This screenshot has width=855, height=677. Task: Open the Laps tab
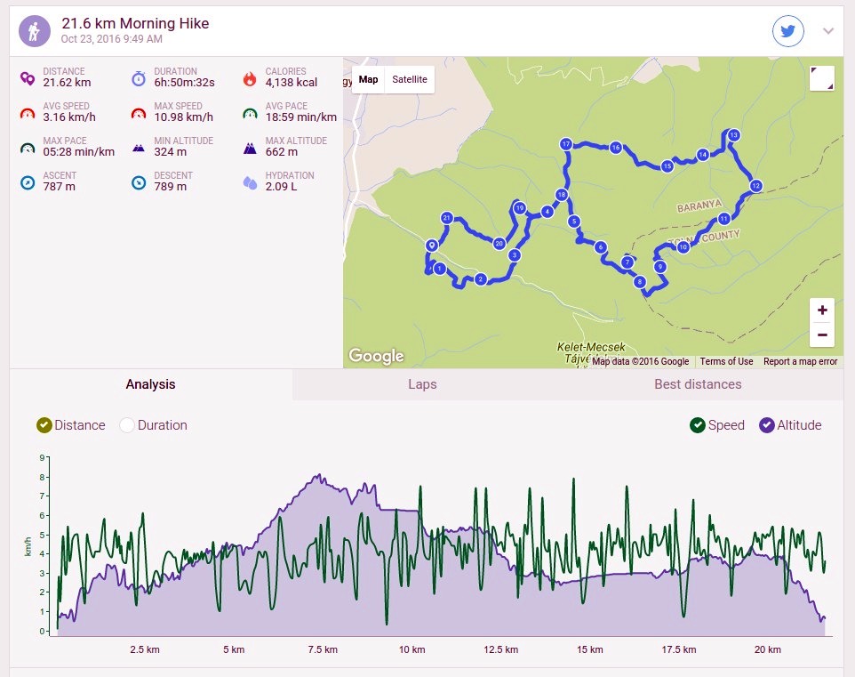coord(422,384)
